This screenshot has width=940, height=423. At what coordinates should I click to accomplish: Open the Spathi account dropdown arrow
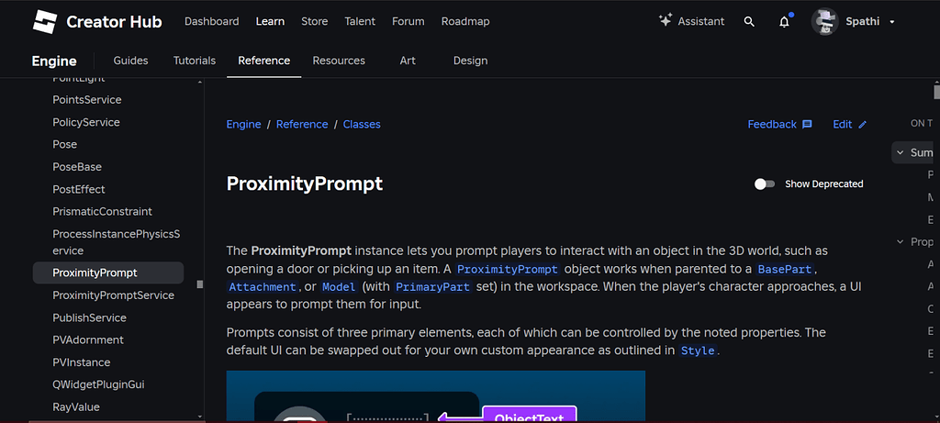click(892, 22)
